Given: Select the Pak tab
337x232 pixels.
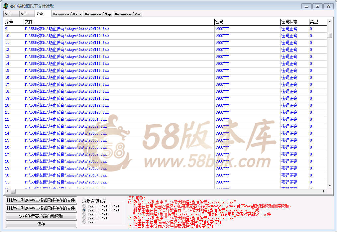Looking at the screenshot, I should 43,13.
